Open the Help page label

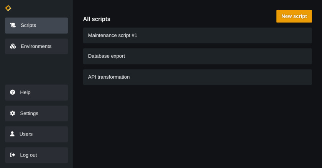[25, 92]
